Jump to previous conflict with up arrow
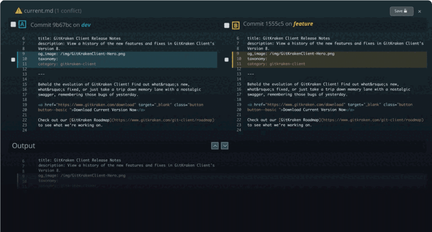Image resolution: width=432 pixels, height=232 pixels. [x=215, y=146]
